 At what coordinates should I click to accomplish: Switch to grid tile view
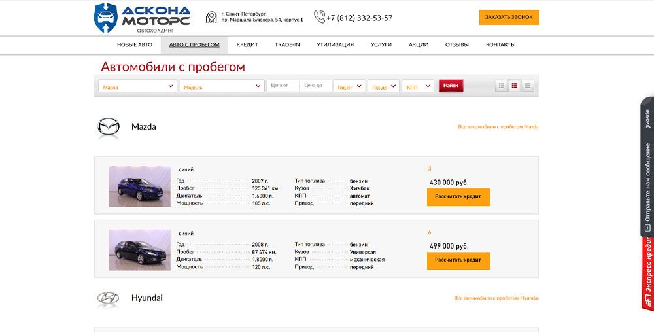point(501,86)
